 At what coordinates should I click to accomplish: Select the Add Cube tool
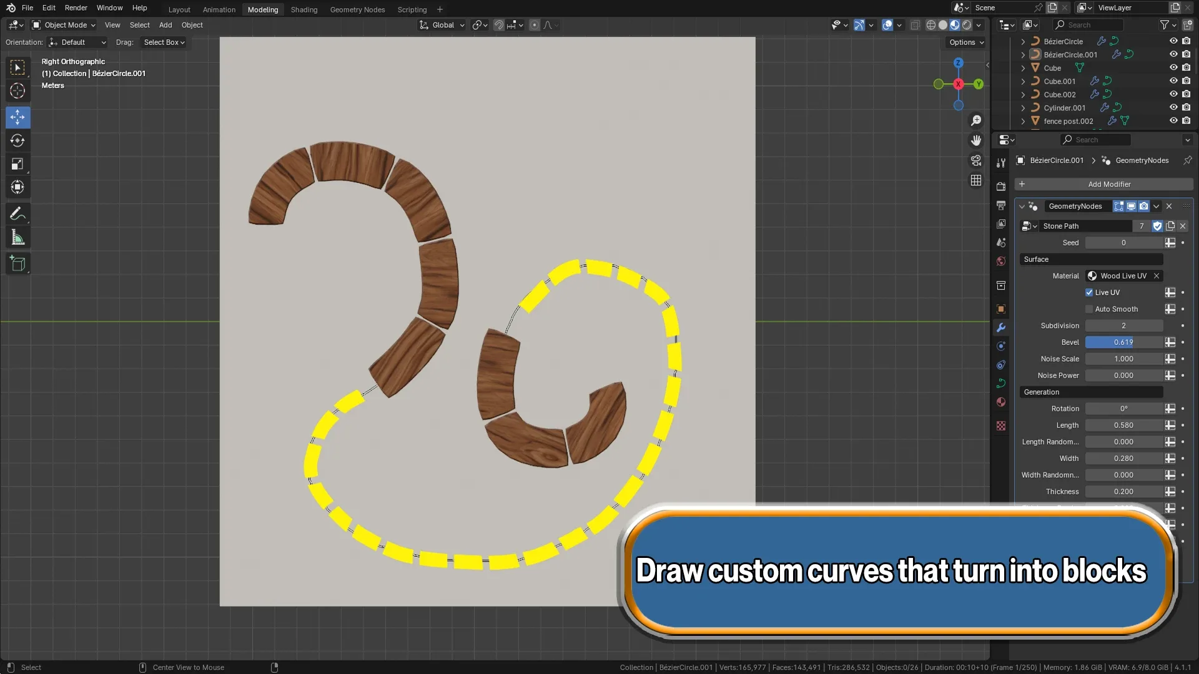tap(17, 263)
